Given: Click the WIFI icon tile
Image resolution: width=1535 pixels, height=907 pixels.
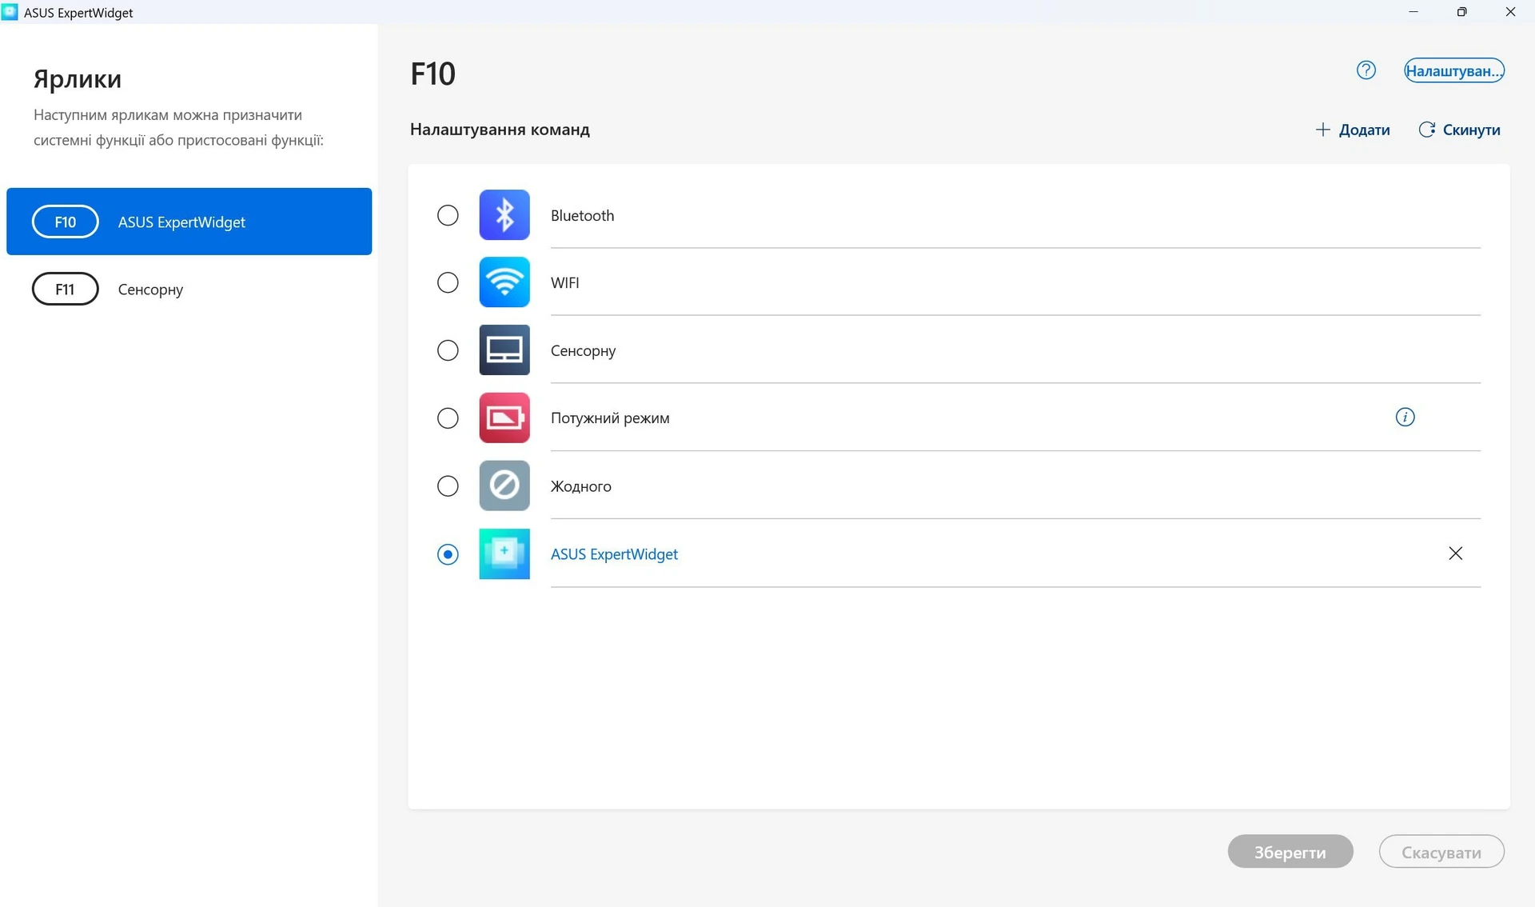Looking at the screenshot, I should pyautogui.click(x=504, y=282).
